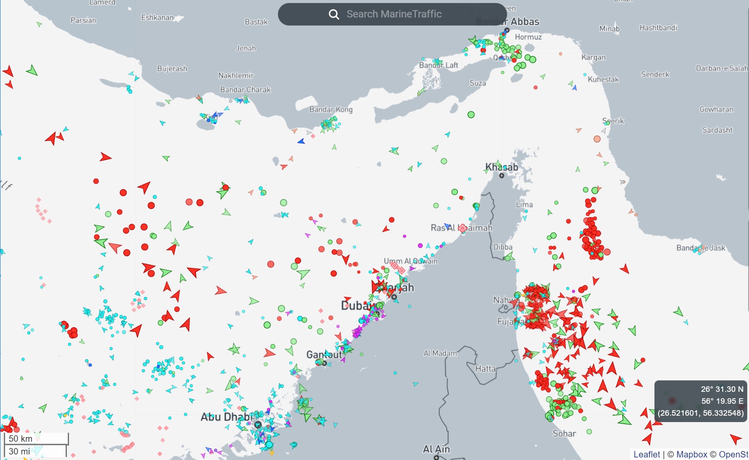Select the Al Ain city marker
This screenshot has height=460, width=749.
[x=436, y=458]
